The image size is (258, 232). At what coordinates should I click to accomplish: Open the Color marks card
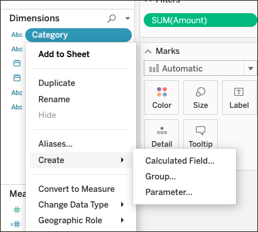click(161, 97)
